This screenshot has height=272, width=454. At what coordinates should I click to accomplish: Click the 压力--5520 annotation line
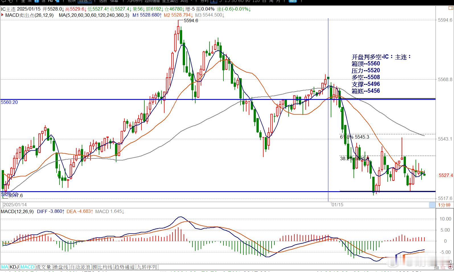point(366,71)
